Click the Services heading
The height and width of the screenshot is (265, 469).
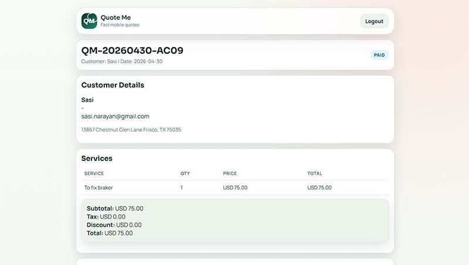[97, 159]
